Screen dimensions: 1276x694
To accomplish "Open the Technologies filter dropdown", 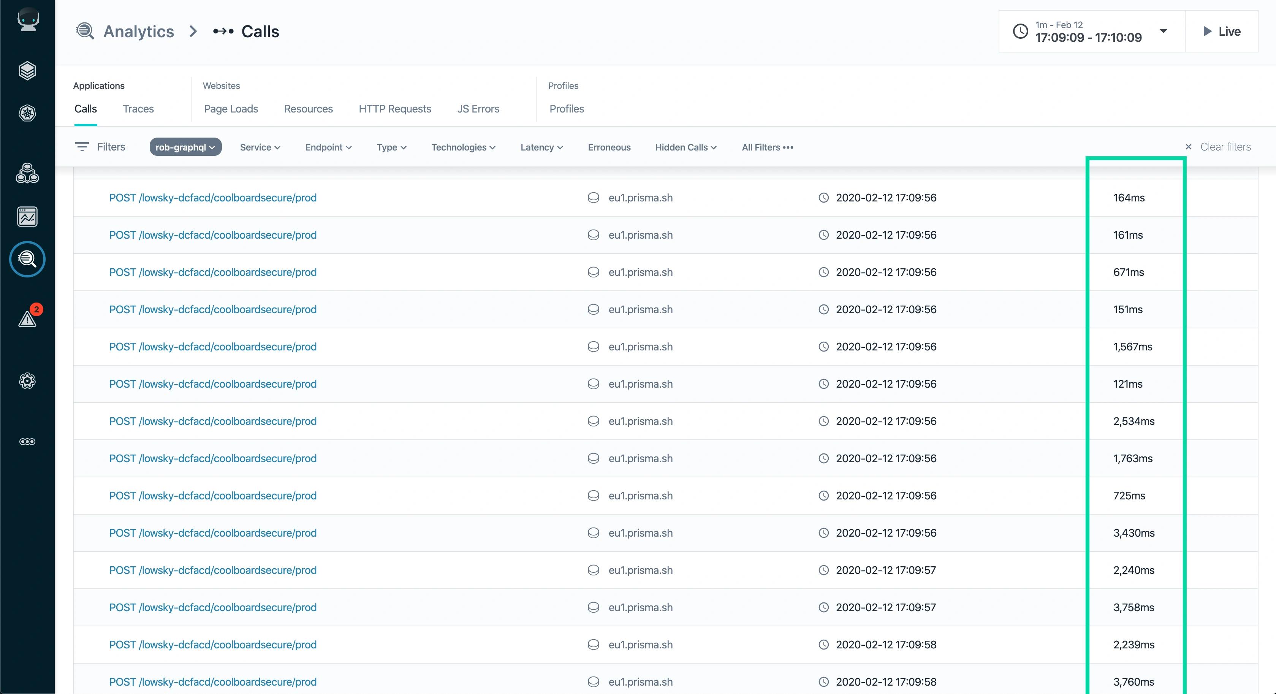I will click(463, 147).
